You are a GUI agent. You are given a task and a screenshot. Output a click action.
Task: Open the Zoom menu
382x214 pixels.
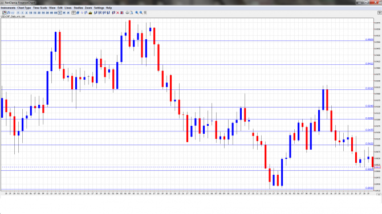pyautogui.click(x=88, y=8)
